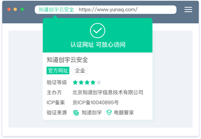Click the fourth green rating star

tap(93, 82)
